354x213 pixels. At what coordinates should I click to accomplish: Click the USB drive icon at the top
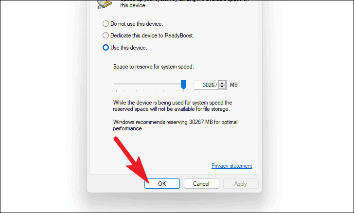105,4
